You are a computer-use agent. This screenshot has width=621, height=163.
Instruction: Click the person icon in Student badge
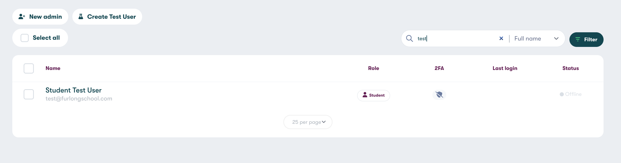point(365,95)
